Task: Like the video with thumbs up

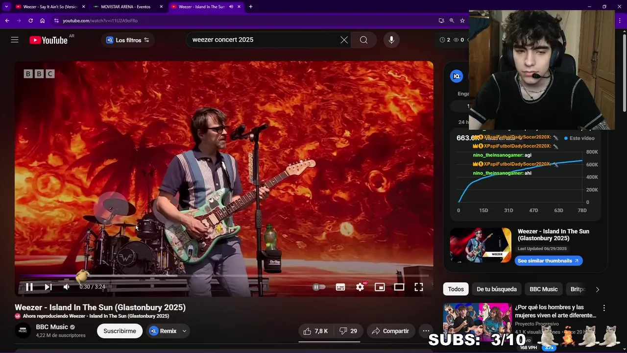Action: coord(315,331)
